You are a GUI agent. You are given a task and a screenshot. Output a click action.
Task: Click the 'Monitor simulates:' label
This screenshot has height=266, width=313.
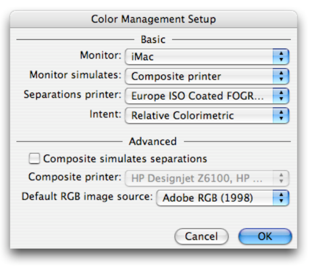pyautogui.click(x=75, y=75)
